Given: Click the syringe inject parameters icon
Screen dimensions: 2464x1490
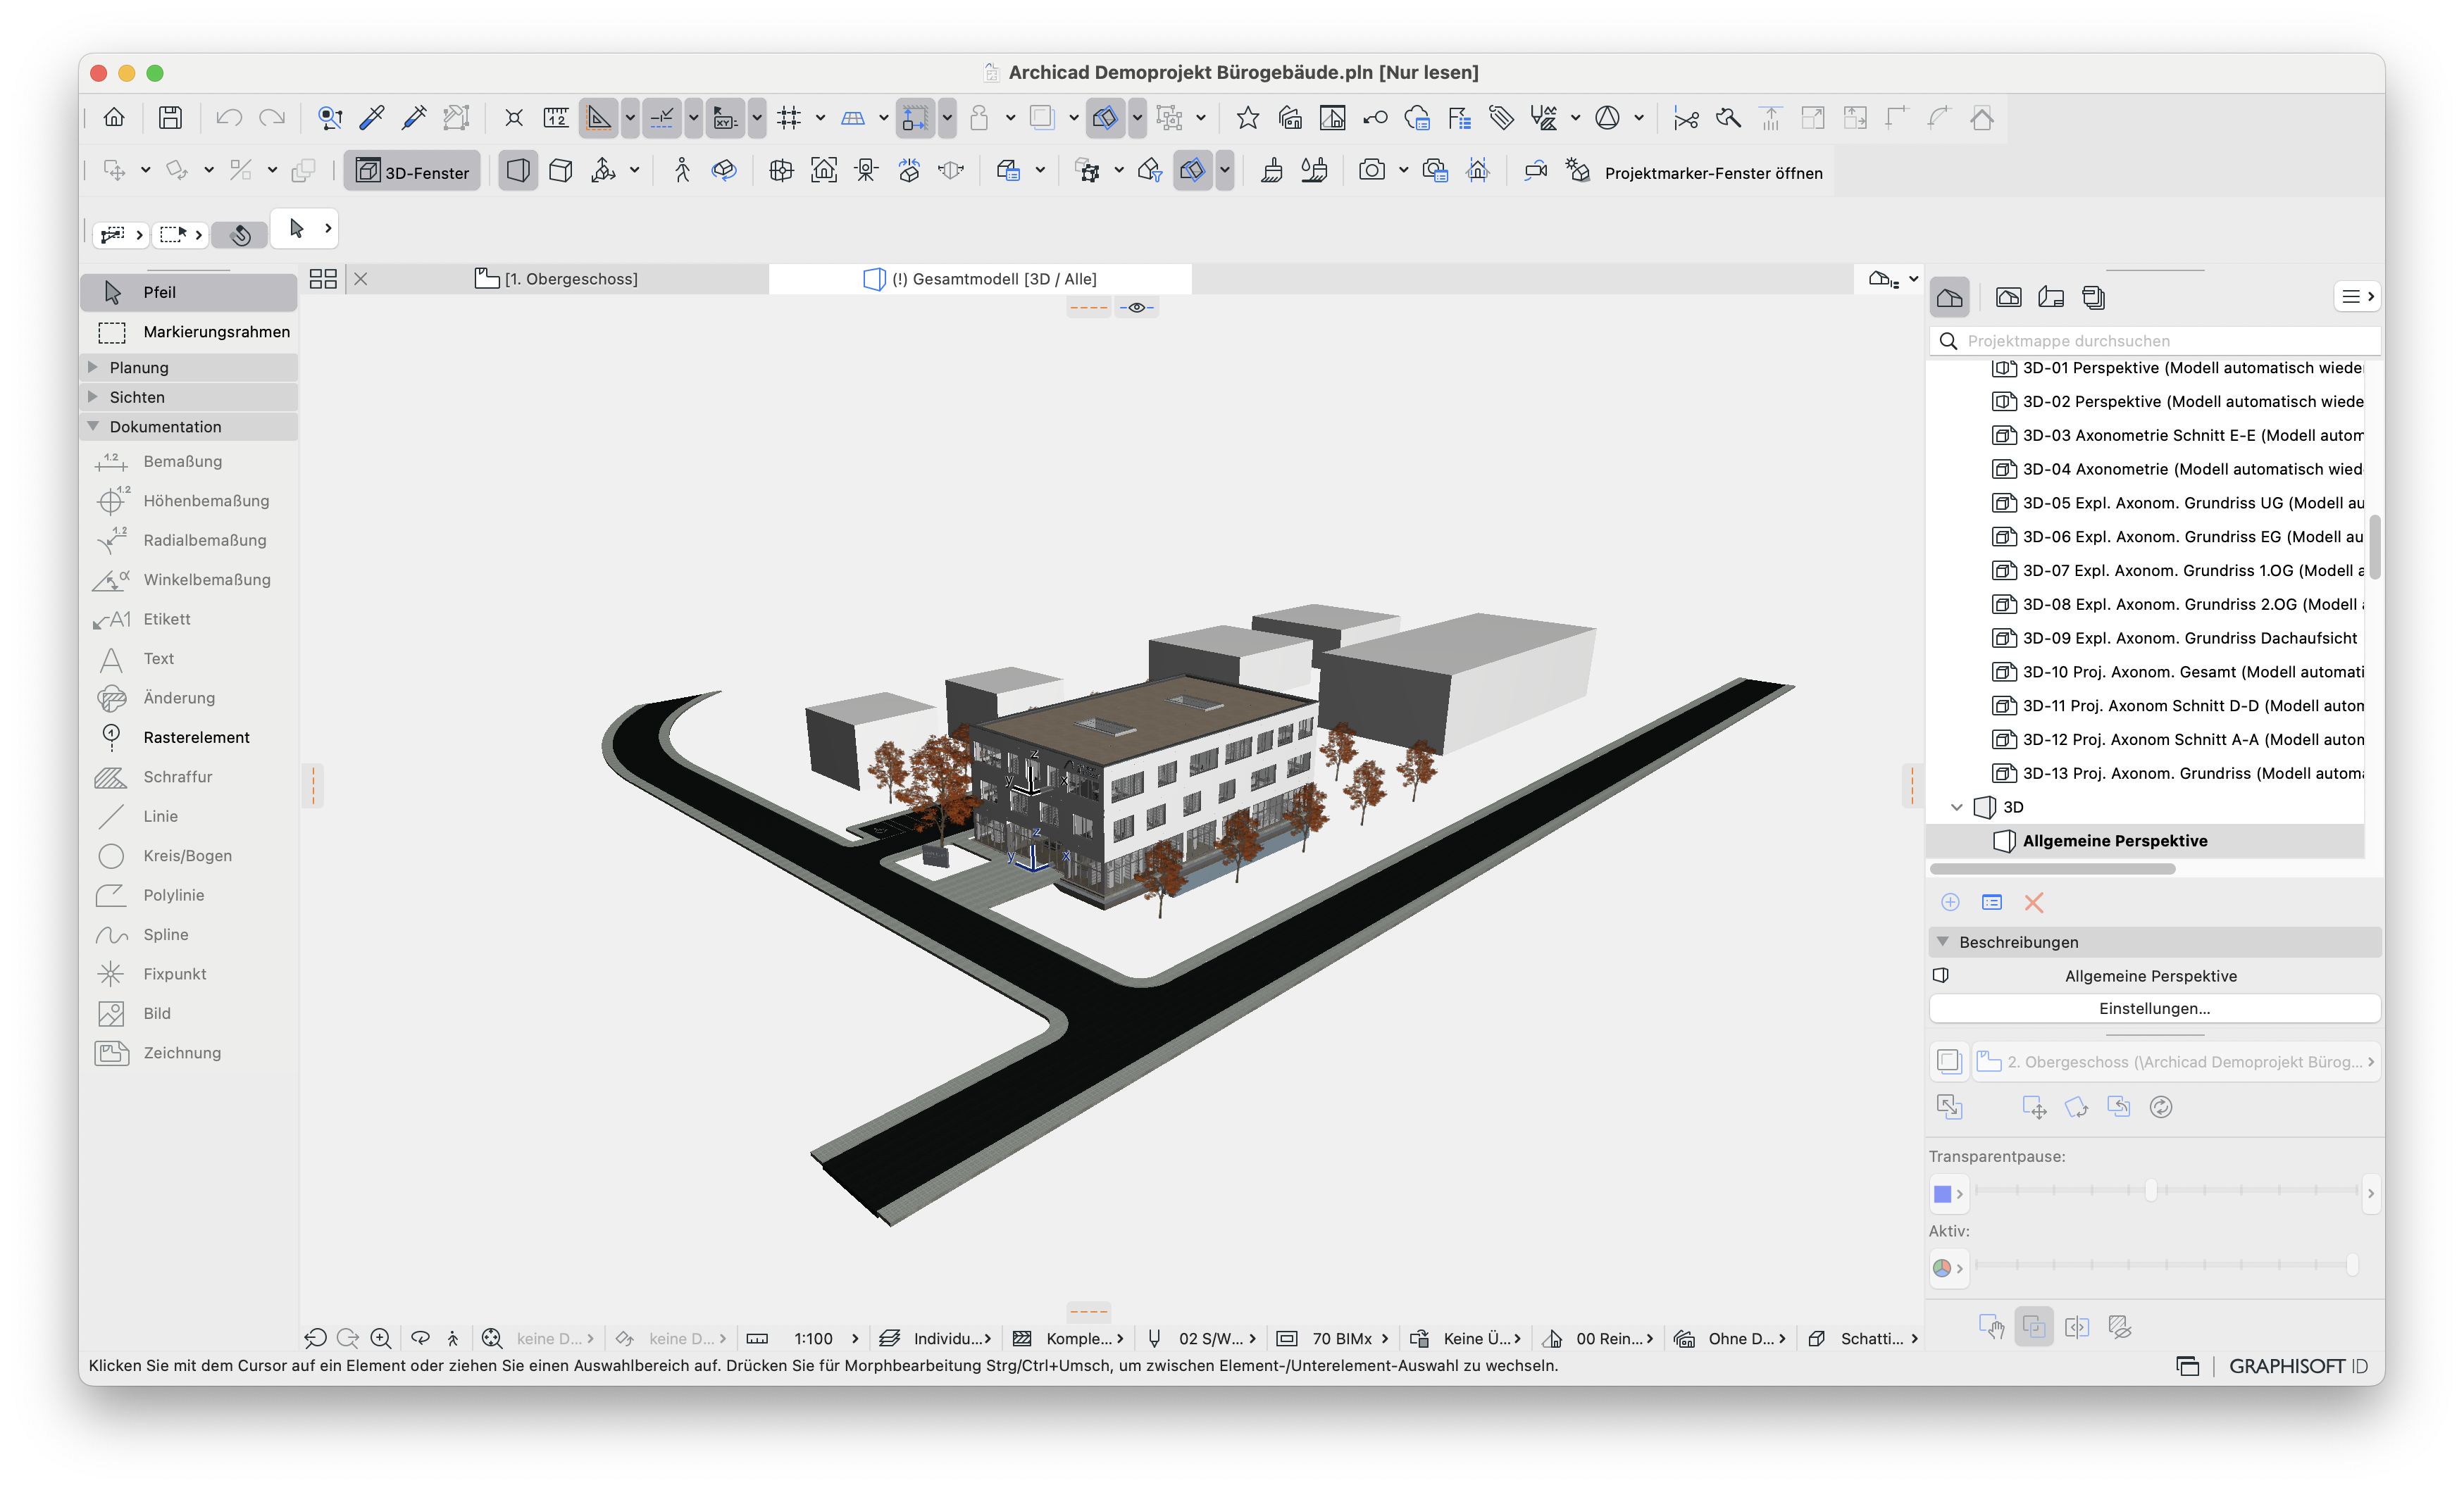Looking at the screenshot, I should [414, 118].
